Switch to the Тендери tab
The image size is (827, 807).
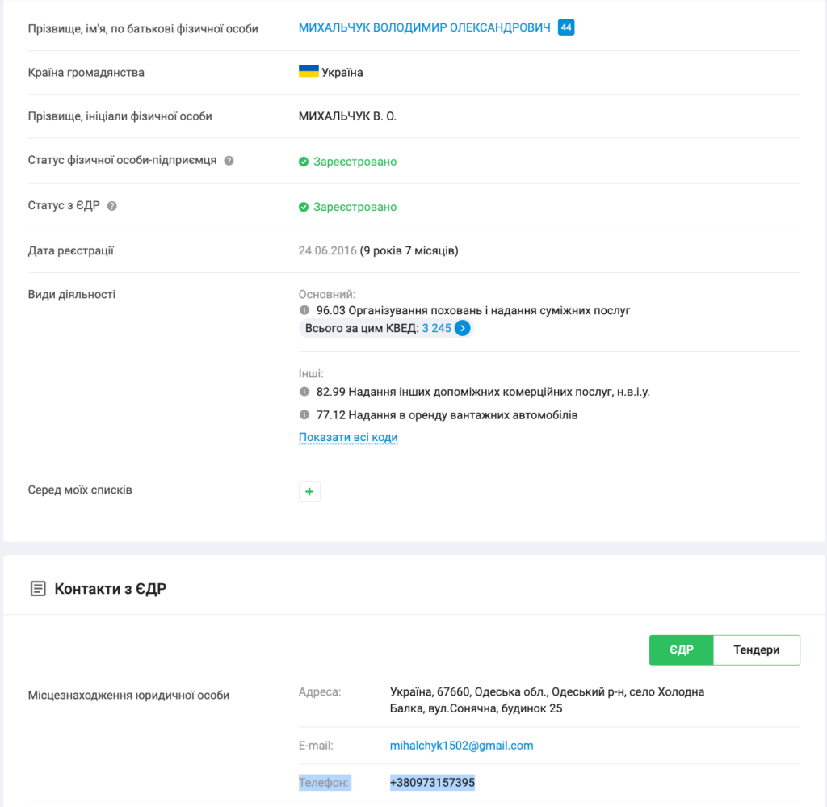(x=756, y=650)
